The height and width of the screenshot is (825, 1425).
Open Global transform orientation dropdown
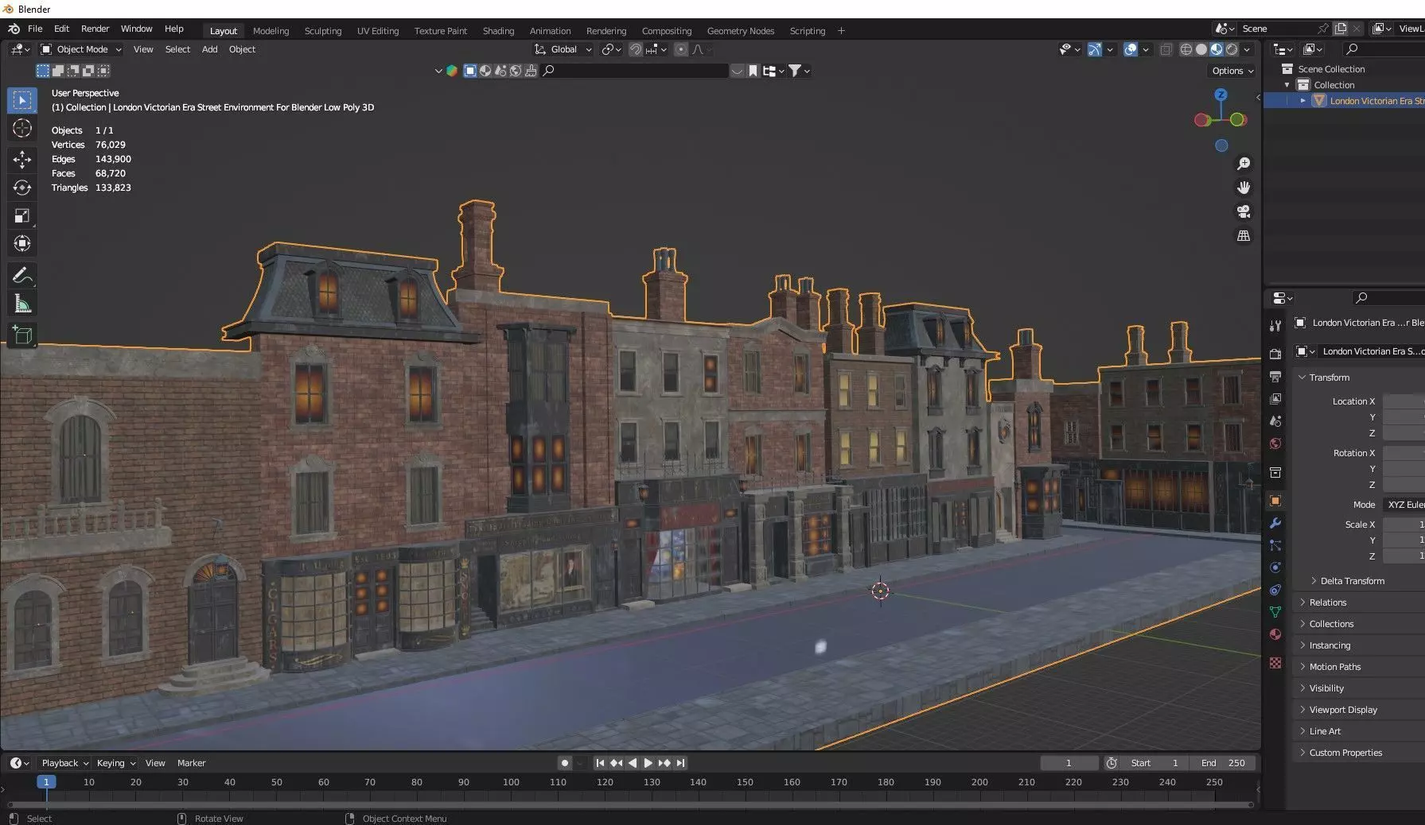point(563,49)
